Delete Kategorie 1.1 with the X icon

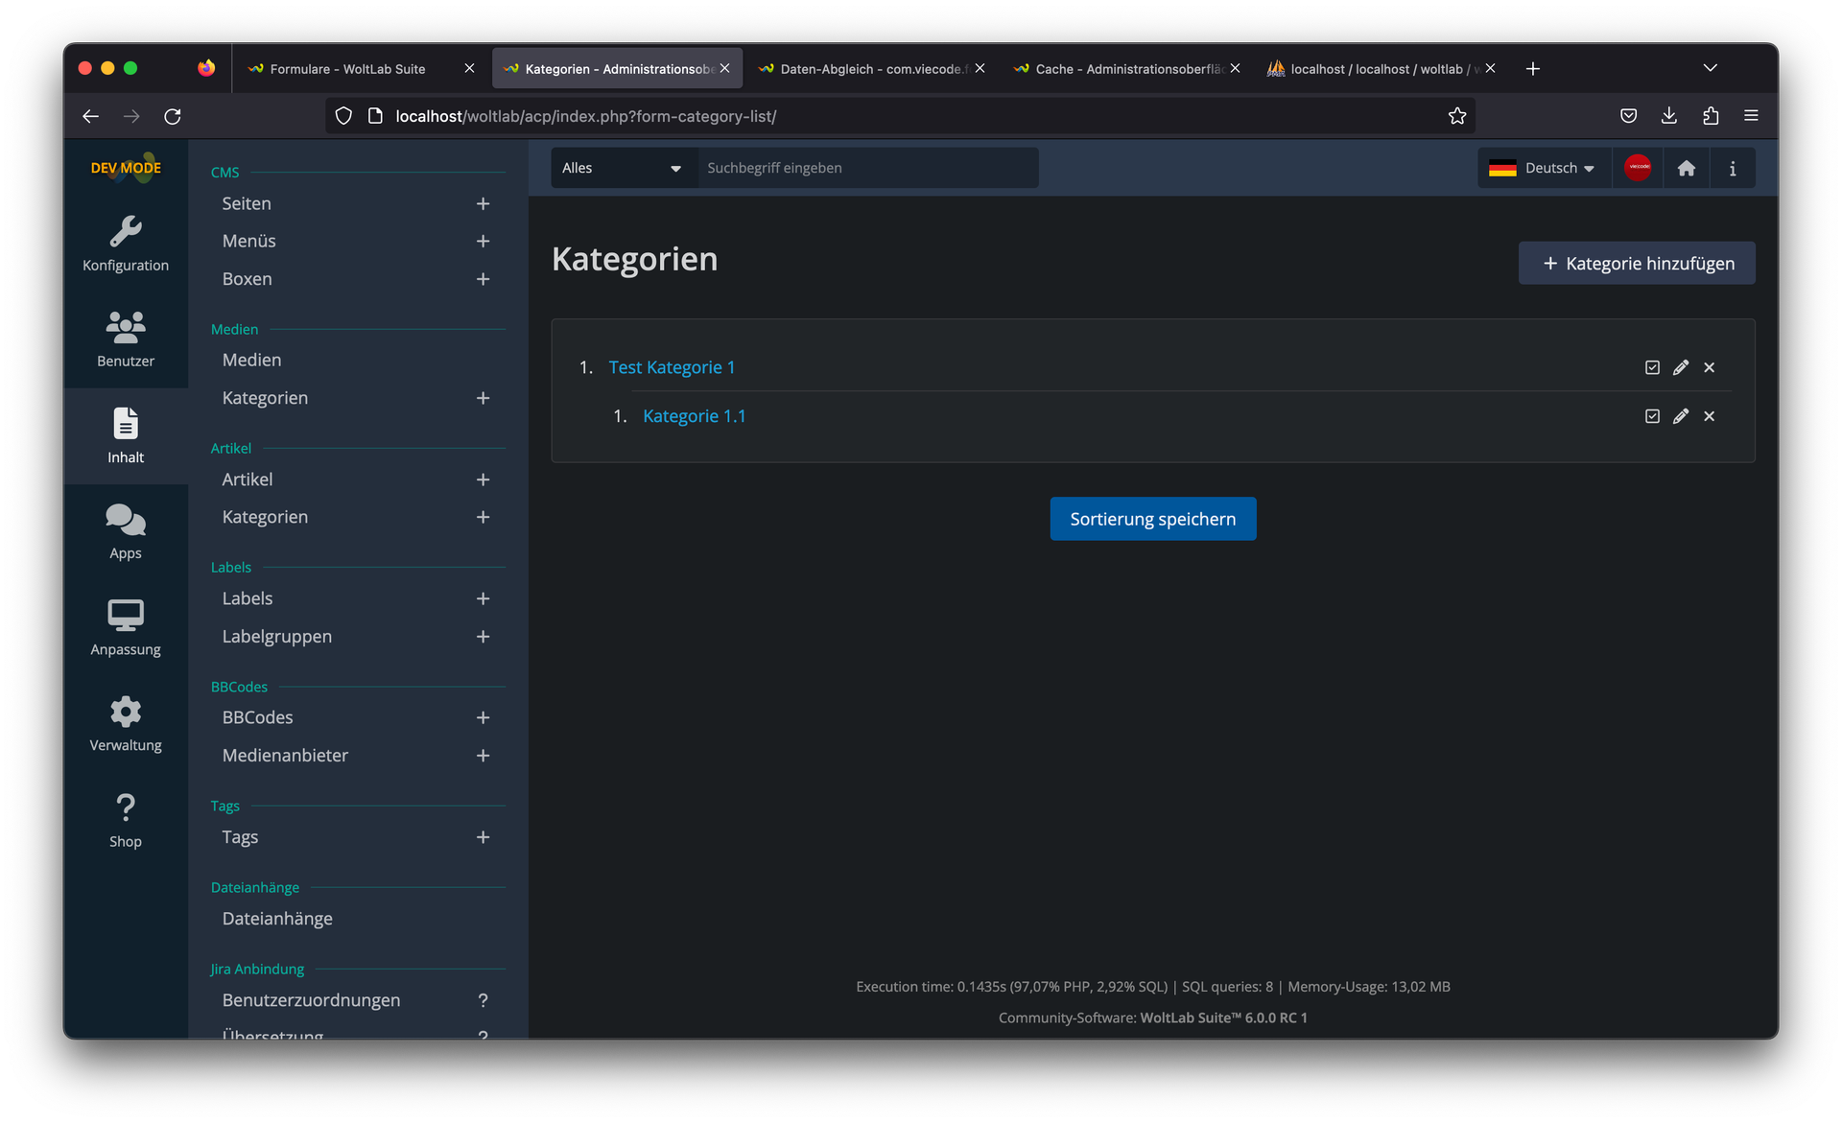coord(1709,416)
